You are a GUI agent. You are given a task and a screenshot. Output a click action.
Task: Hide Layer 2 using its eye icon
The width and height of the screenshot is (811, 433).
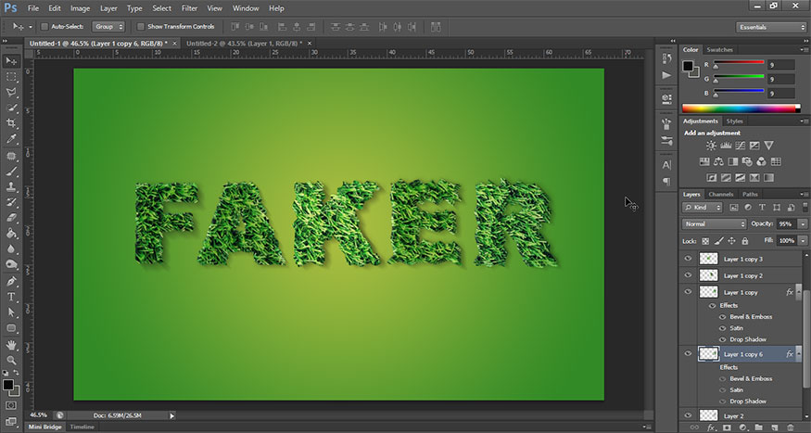point(688,415)
